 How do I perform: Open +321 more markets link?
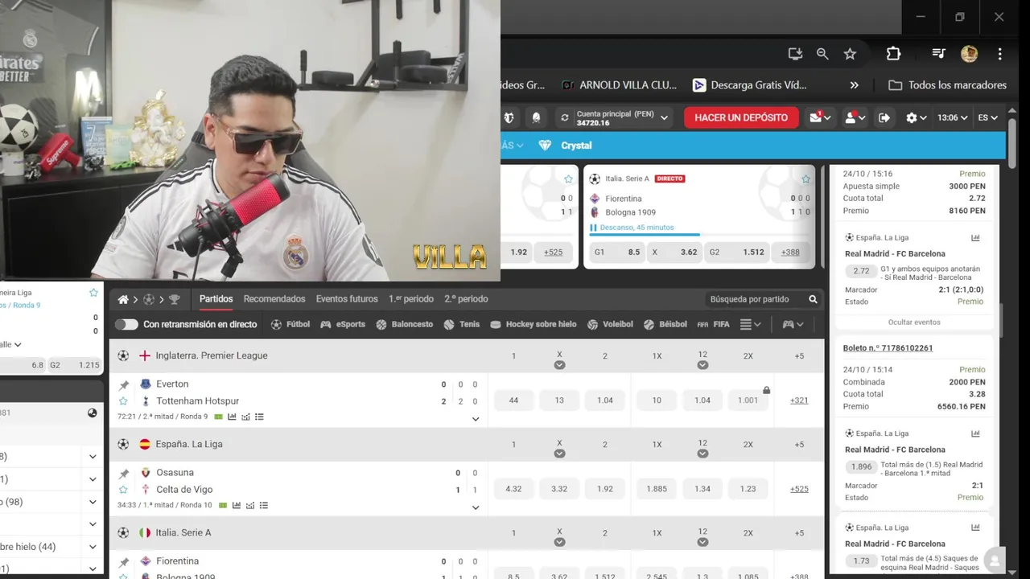coord(799,400)
